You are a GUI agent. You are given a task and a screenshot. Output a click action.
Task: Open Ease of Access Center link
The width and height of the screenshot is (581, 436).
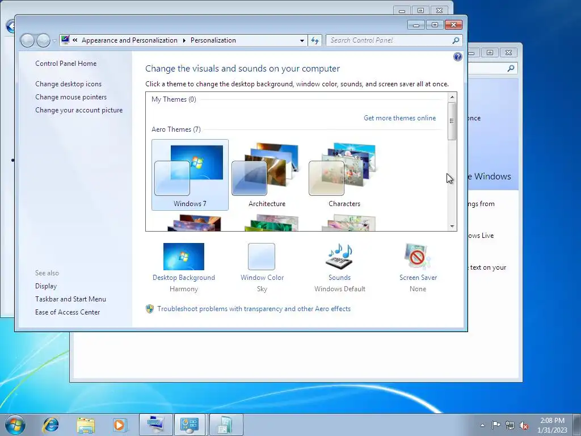tap(68, 312)
